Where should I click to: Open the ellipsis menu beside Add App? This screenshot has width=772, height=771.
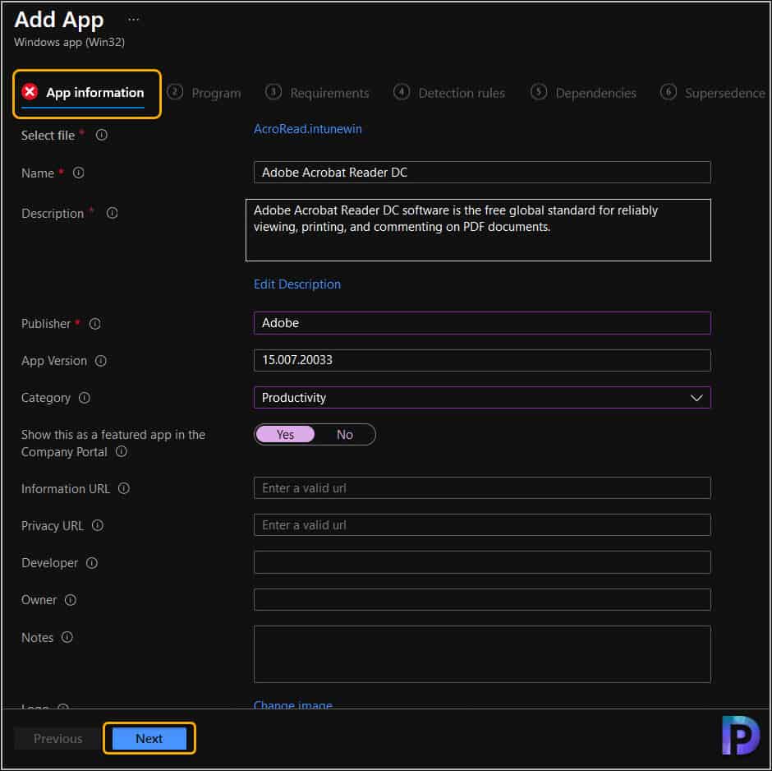[133, 20]
